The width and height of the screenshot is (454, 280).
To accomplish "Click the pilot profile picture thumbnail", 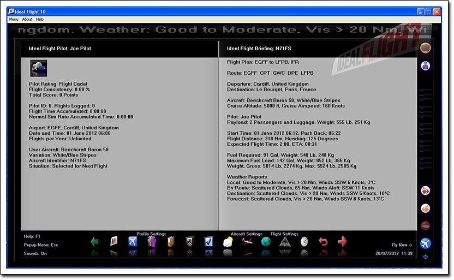I will point(39,68).
